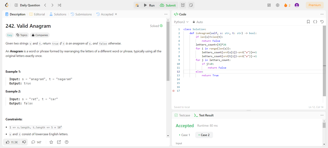Open the notes sticky icon
The height and width of the screenshot is (148, 328).
click(191, 5)
